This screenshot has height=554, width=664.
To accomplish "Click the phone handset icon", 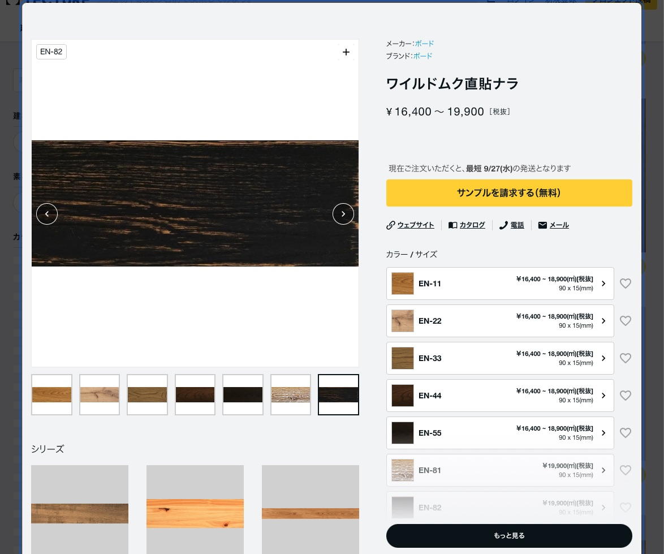I will point(503,225).
